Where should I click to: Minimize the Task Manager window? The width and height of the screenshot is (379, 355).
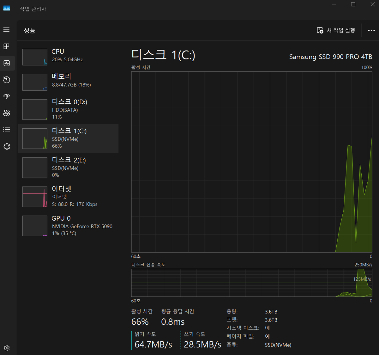(x=334, y=4)
